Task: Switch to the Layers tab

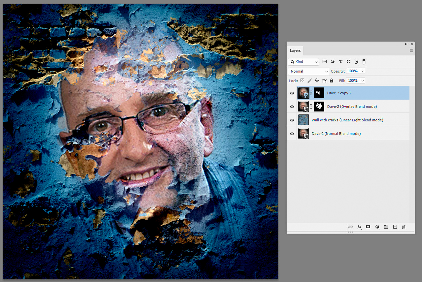Action: coord(295,50)
